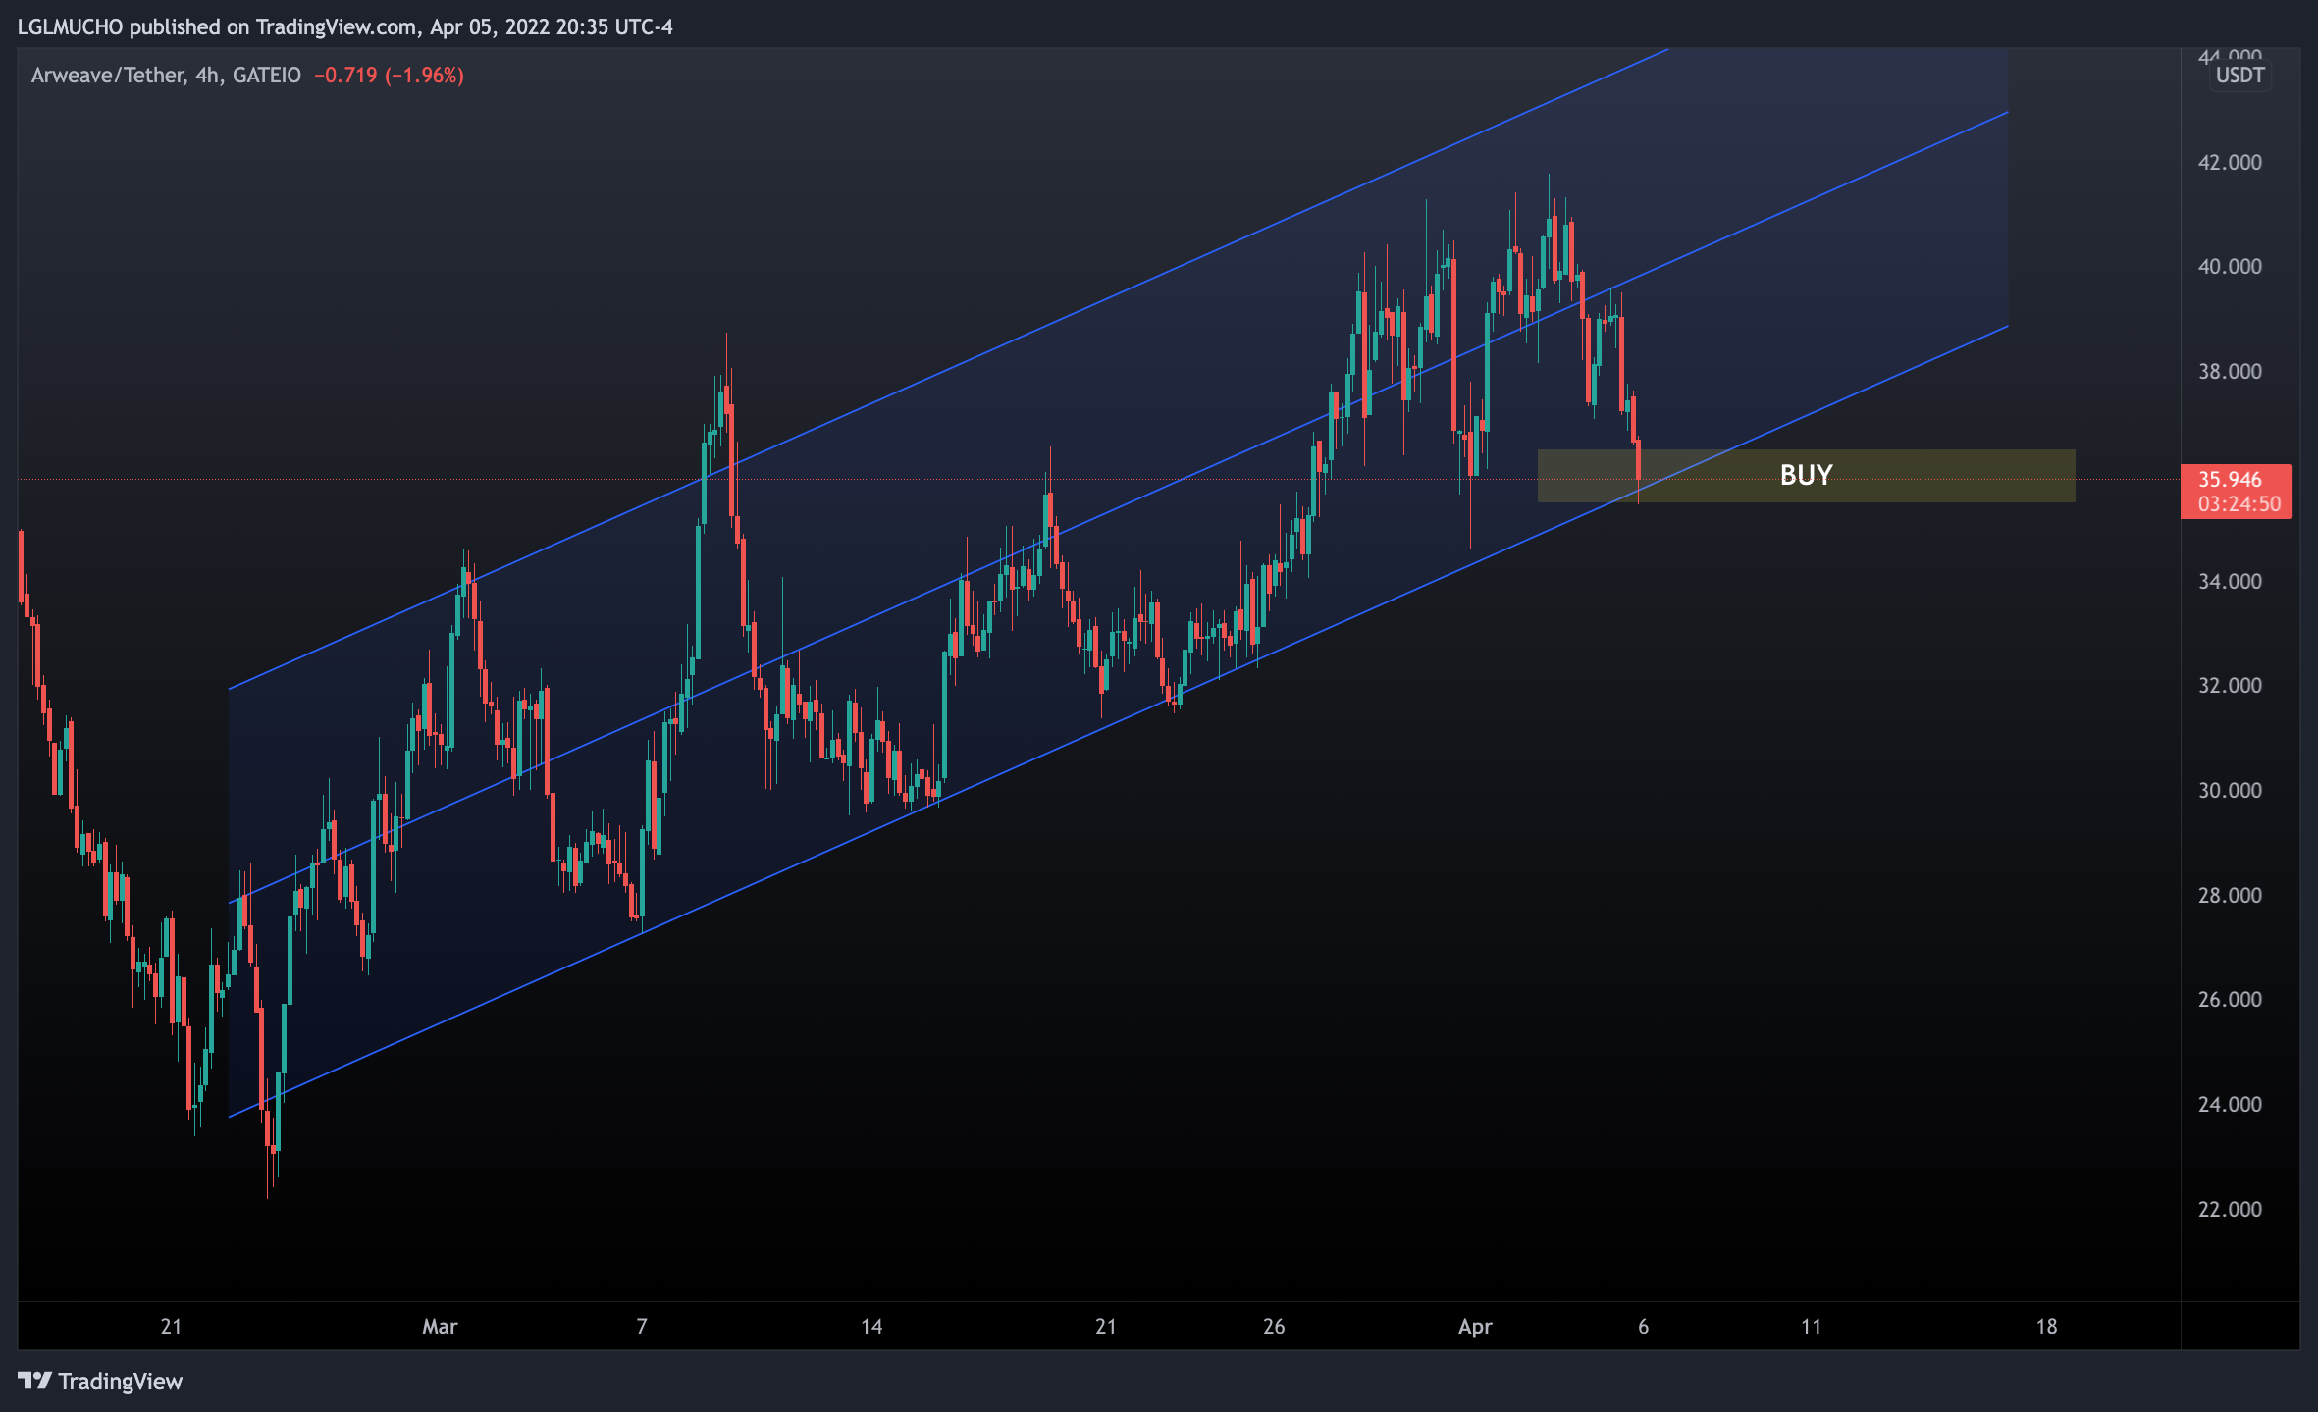
Task: Click the 40.000 price axis label
Action: click(2230, 266)
